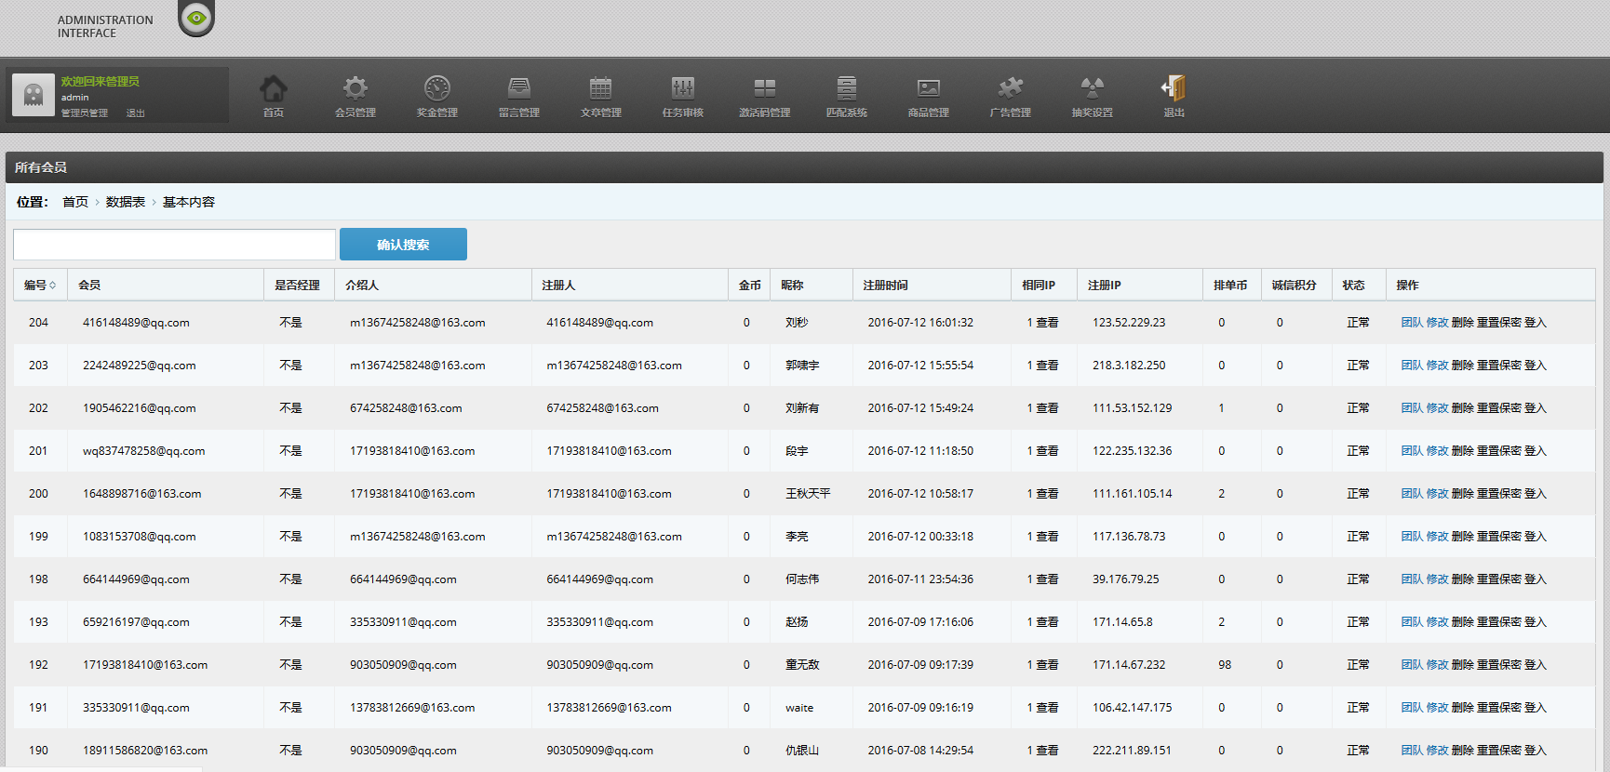Open 广告管理 puzzle icon
This screenshot has height=772, width=1610.
pos(1010,88)
